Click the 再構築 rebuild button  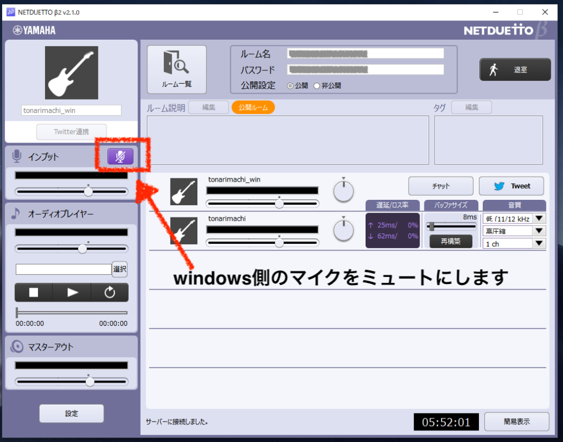[x=451, y=241]
